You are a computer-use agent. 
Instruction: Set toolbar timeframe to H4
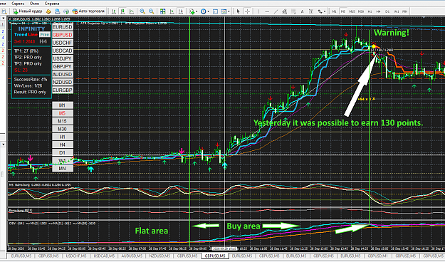click(x=378, y=11)
